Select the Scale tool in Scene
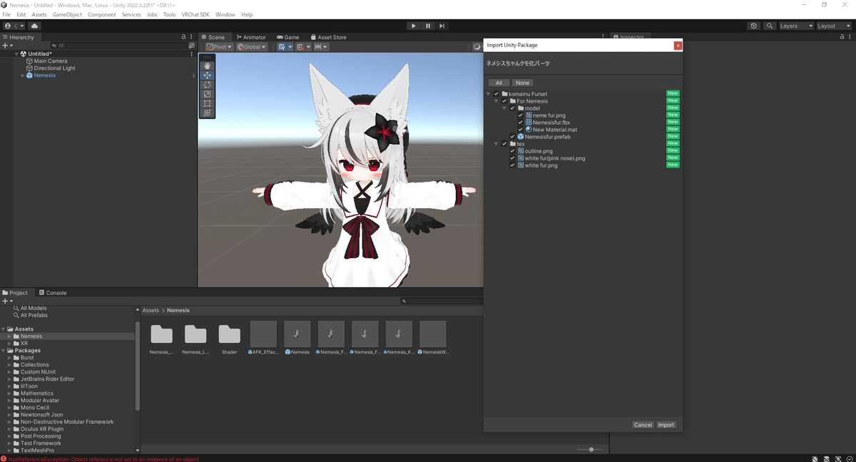 pos(207,93)
